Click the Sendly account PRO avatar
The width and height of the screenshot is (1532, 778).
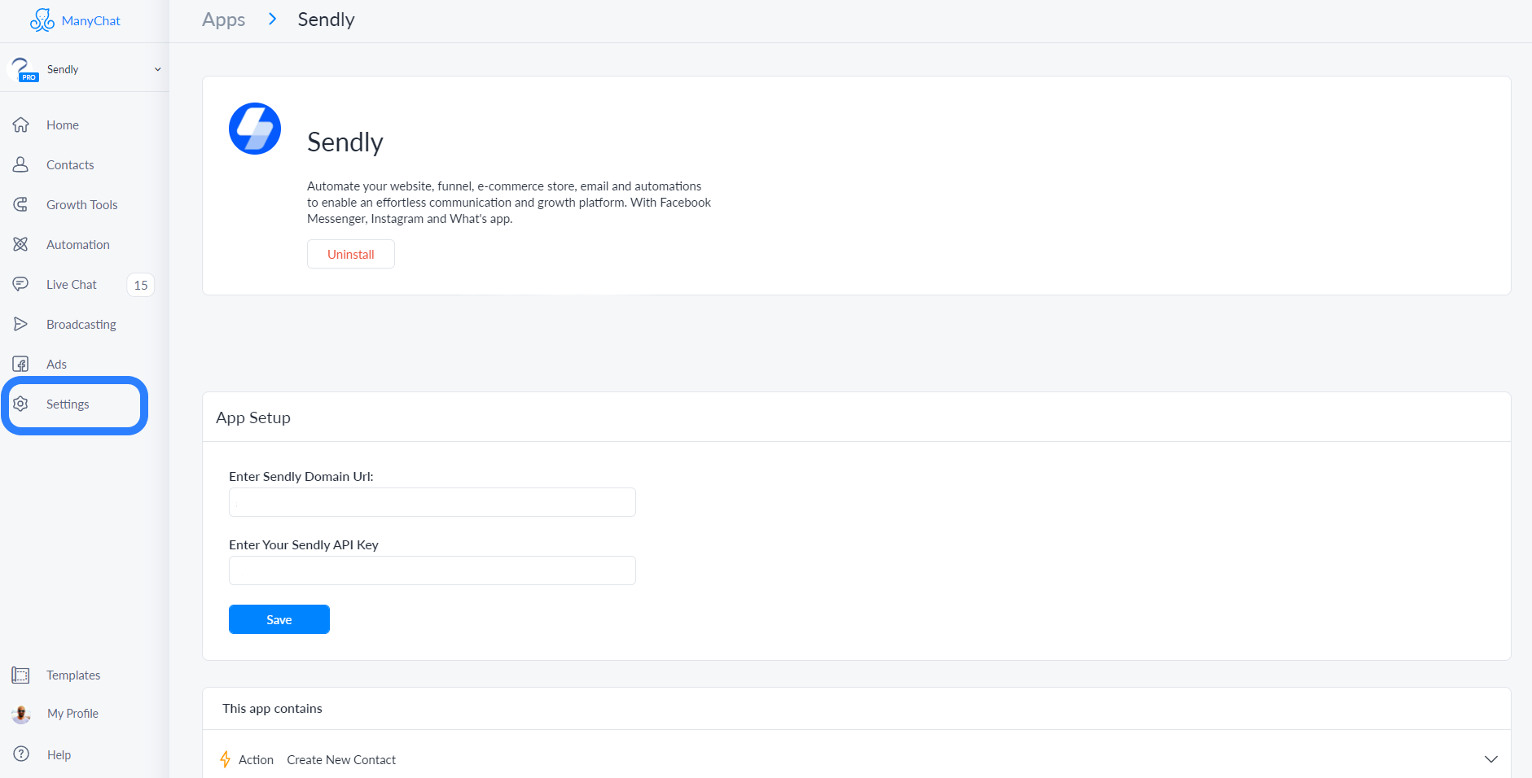click(x=23, y=69)
